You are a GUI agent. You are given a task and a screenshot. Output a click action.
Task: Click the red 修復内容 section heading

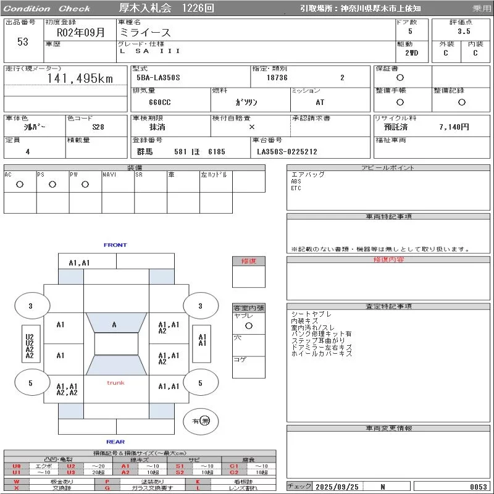click(388, 260)
